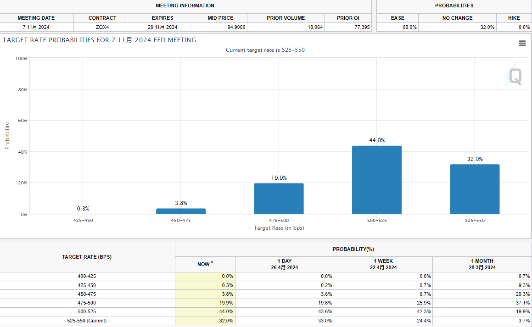Click the chart title for 7 11月 2024 meeting
Image resolution: width=532 pixels, height=327 pixels.
[99, 40]
